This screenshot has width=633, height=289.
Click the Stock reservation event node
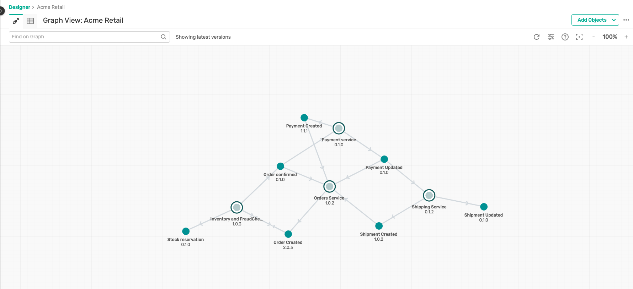click(x=186, y=231)
